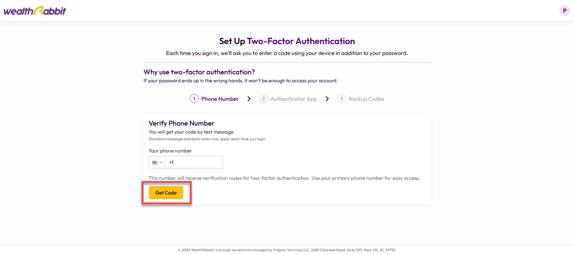
Task: Click the Why use two-factor authentication heading
Action: pos(199,72)
